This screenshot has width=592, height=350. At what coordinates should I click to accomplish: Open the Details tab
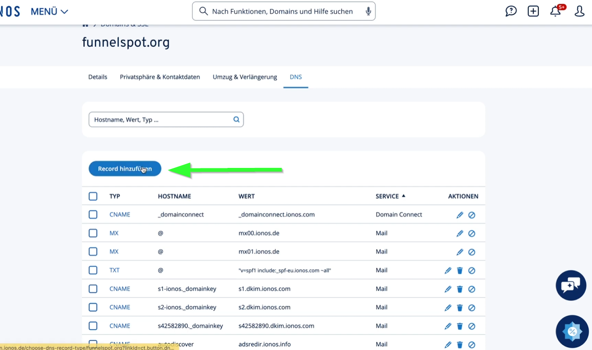pos(98,77)
